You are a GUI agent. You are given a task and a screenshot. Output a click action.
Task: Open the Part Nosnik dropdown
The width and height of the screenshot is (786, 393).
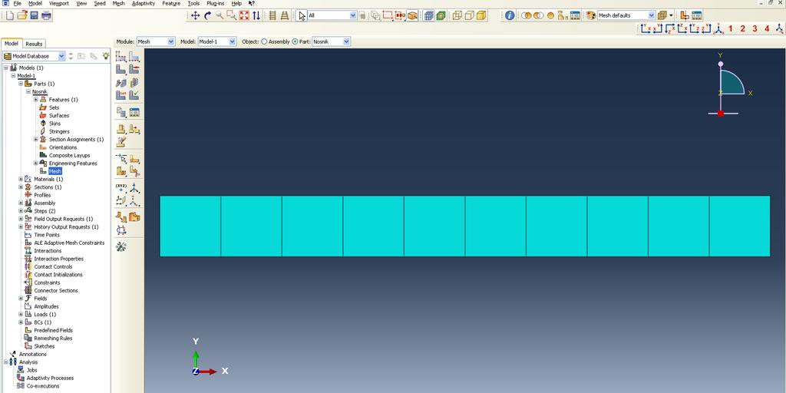tap(331, 41)
